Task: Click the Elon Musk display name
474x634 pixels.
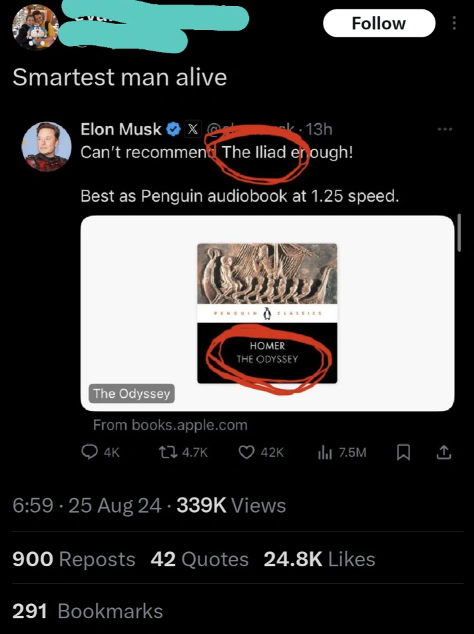Action: [120, 129]
